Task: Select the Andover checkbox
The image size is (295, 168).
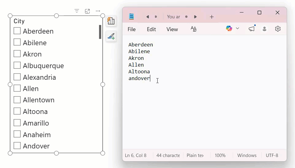Action: point(17,146)
